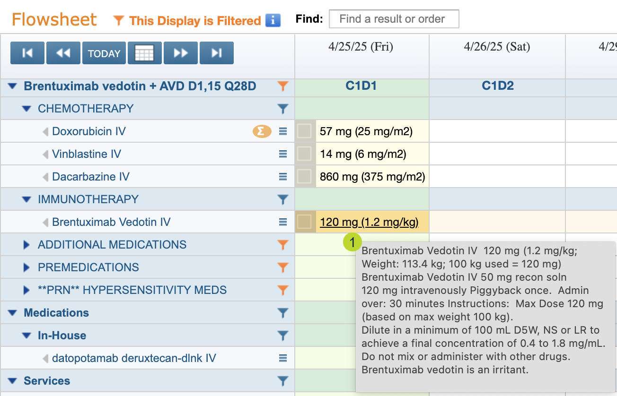Open the calendar grid date picker

pos(144,53)
